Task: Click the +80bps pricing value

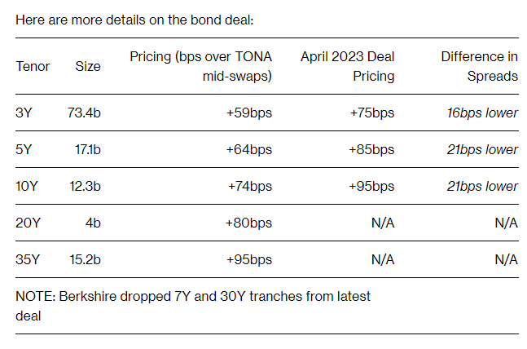Action: coord(248,223)
